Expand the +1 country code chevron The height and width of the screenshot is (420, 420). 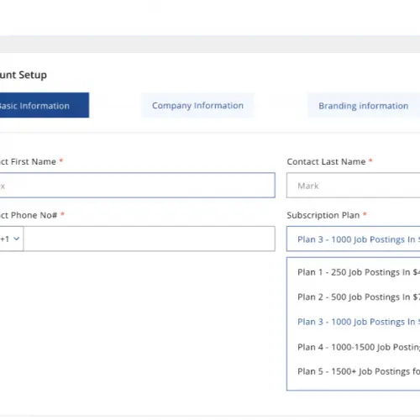click(17, 239)
